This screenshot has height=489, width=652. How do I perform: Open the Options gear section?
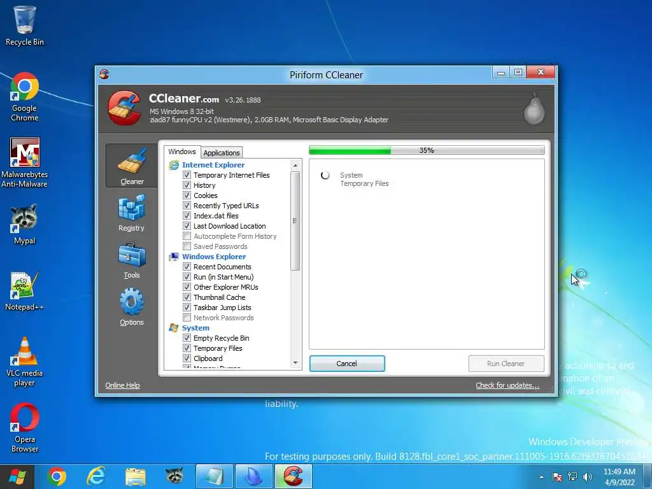(131, 308)
